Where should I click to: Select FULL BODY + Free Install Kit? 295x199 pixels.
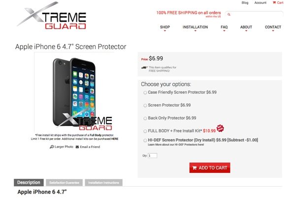click(145, 131)
